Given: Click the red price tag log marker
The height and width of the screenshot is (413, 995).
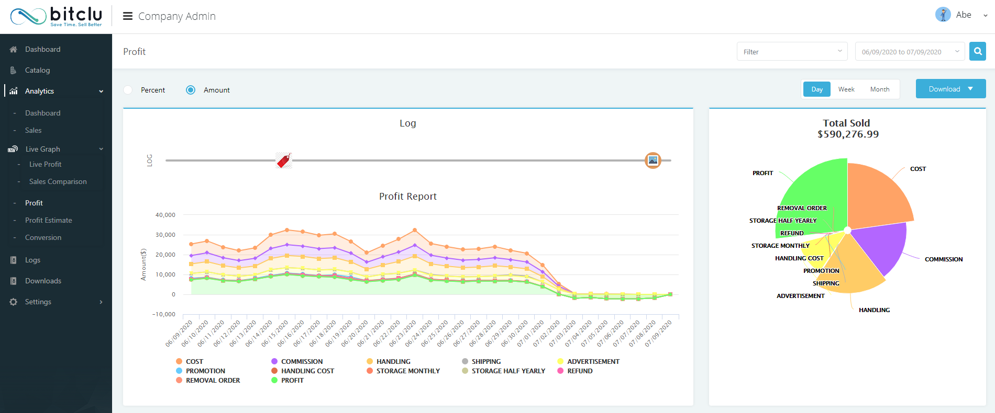Looking at the screenshot, I should [x=284, y=160].
